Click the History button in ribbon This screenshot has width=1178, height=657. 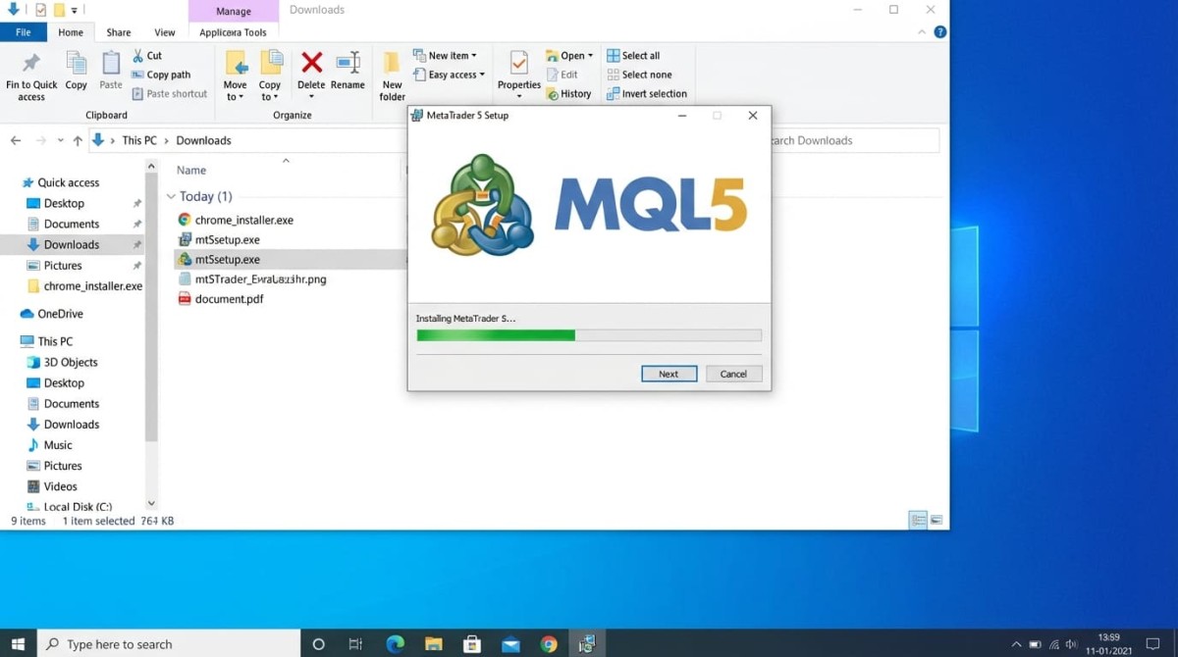568,94
